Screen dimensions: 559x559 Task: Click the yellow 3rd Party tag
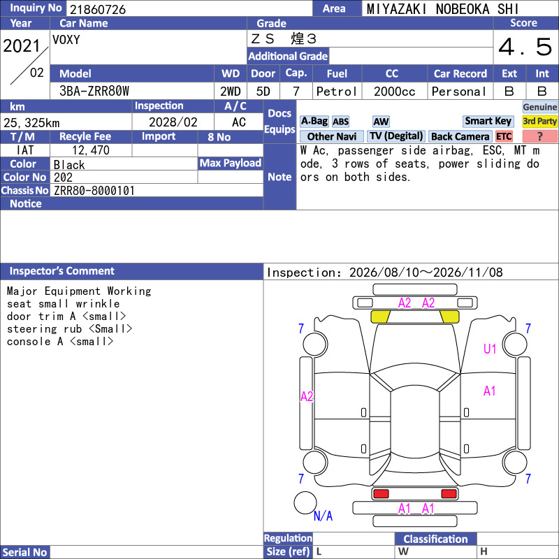[x=539, y=122]
